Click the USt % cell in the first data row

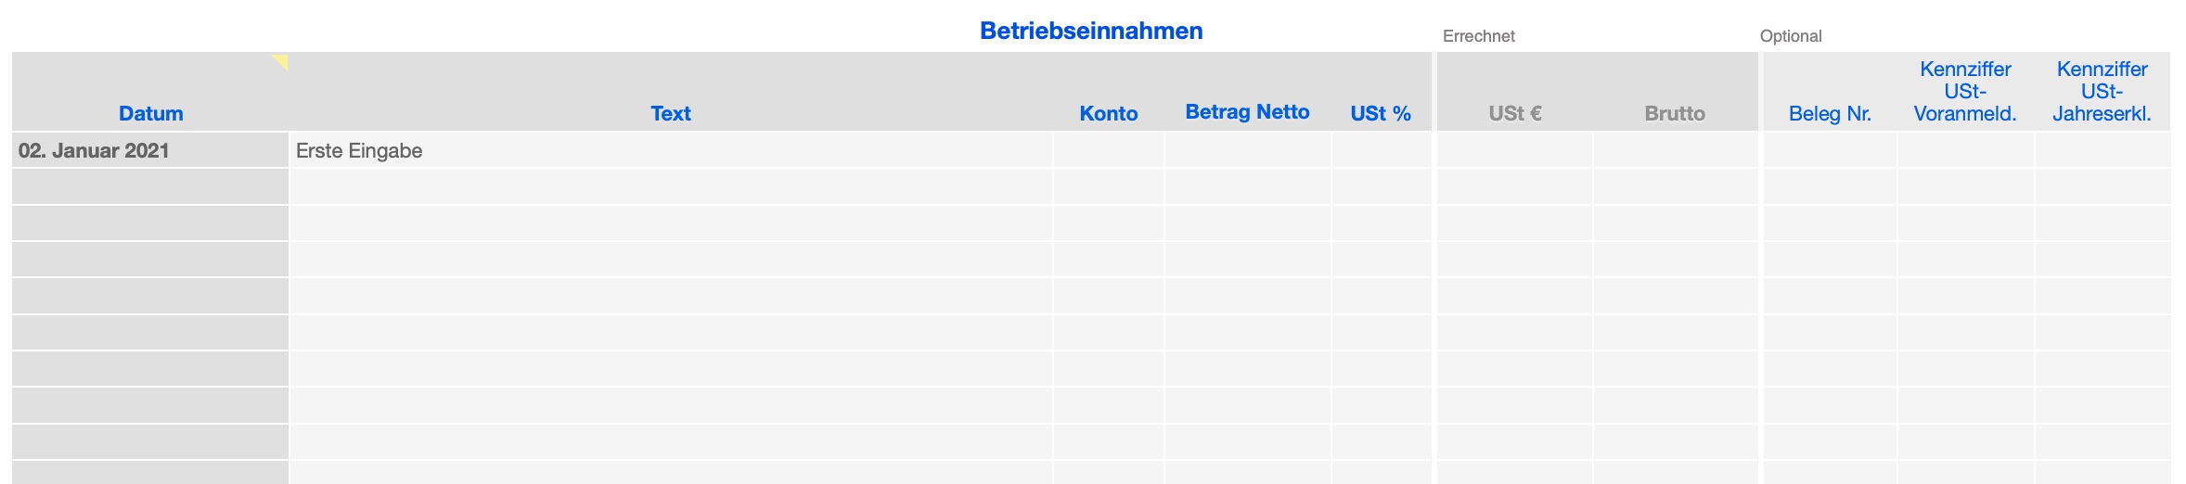[x=1381, y=150]
